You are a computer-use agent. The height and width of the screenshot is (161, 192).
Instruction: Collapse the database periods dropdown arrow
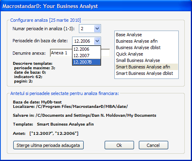coord(97,41)
